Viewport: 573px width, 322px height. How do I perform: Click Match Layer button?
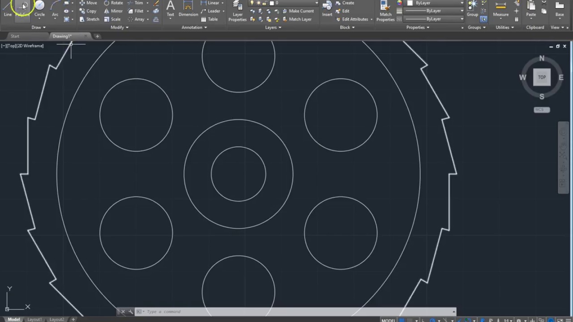coord(297,19)
